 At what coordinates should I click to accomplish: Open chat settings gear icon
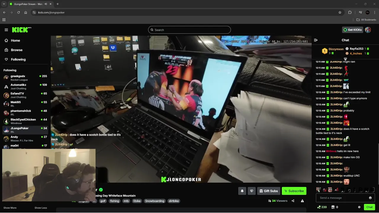[x=359, y=207]
